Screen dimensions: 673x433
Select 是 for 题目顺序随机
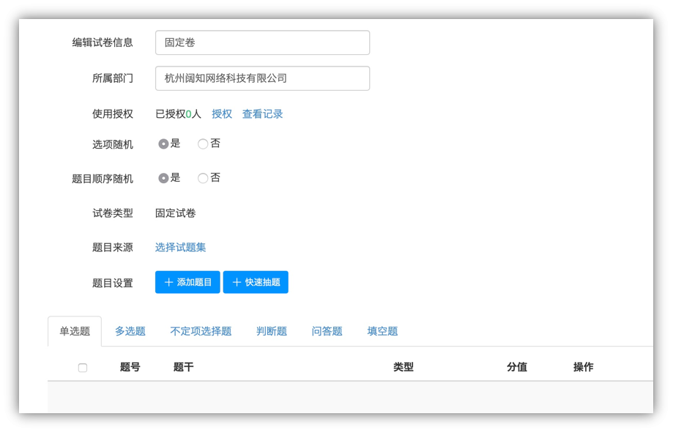(163, 178)
